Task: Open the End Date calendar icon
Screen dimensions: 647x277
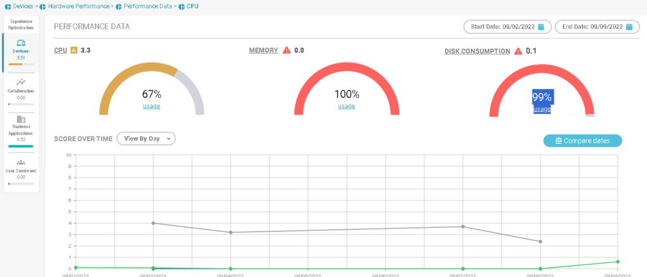Action: click(x=629, y=27)
